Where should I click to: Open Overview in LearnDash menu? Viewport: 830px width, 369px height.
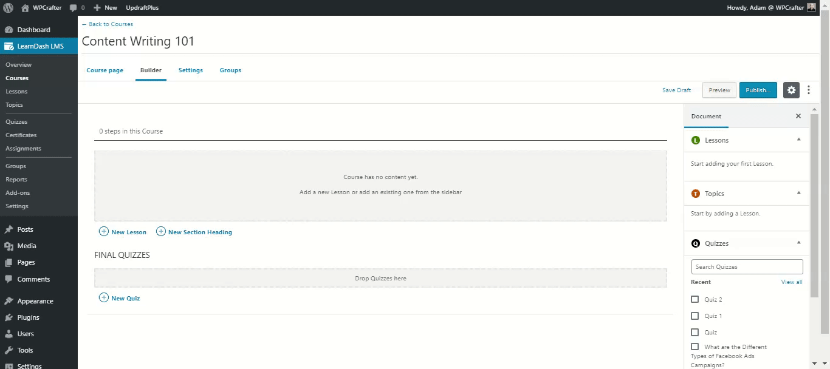(19, 65)
